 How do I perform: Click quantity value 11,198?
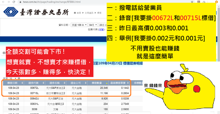point(104,93)
